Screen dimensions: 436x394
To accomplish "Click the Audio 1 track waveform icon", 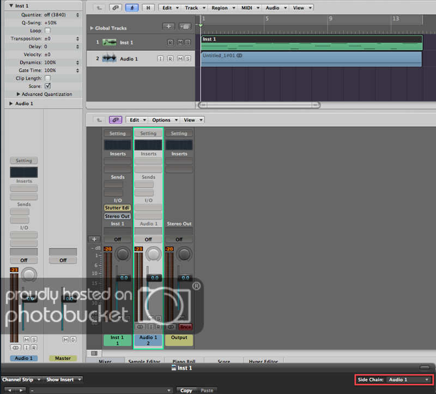I will coord(110,58).
